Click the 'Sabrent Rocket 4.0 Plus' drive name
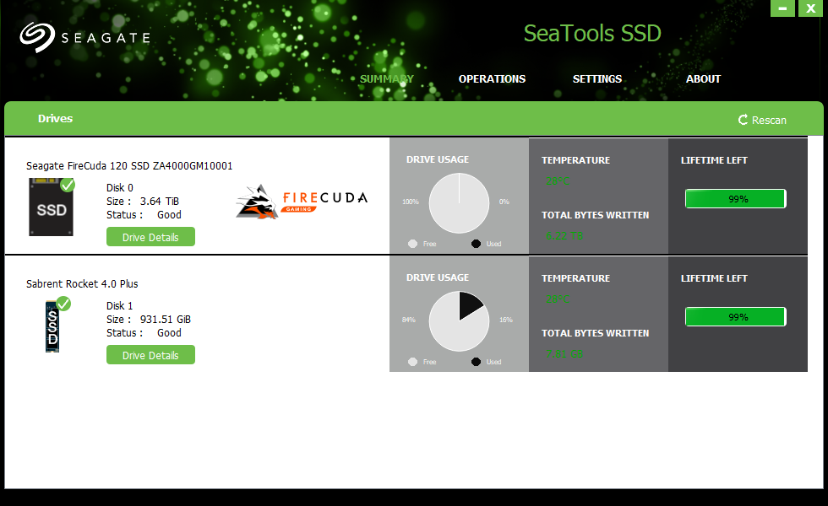Image resolution: width=828 pixels, height=506 pixels. click(x=82, y=284)
